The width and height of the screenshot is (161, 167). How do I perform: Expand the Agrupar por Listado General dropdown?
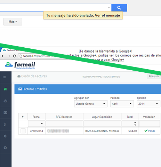click(x=91, y=104)
